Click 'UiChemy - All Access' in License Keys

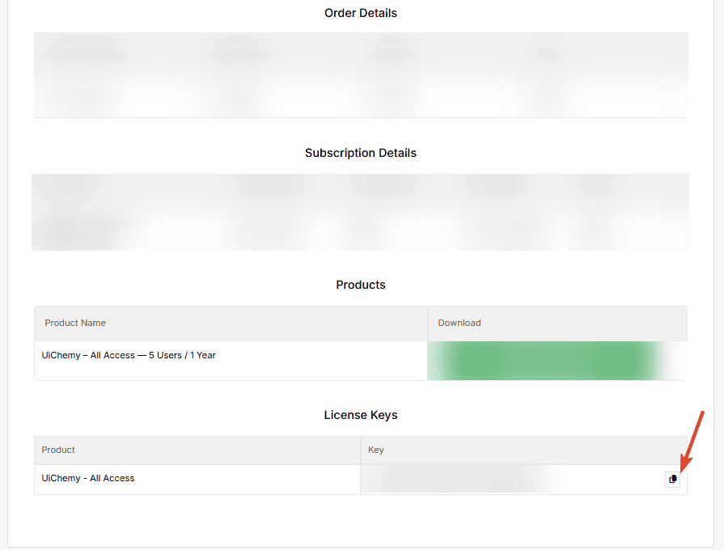(88, 478)
